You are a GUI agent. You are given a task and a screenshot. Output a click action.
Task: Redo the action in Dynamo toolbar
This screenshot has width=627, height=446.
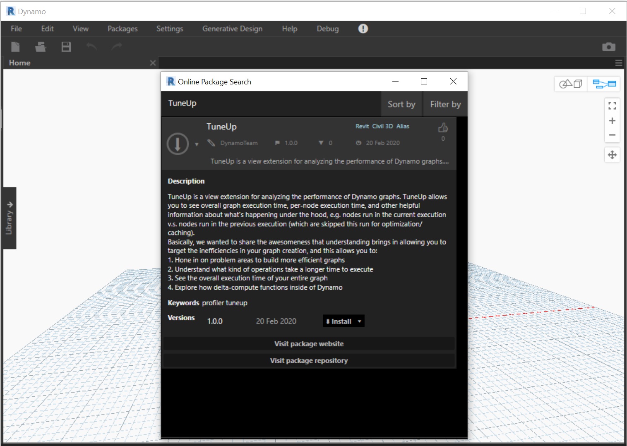point(117,47)
